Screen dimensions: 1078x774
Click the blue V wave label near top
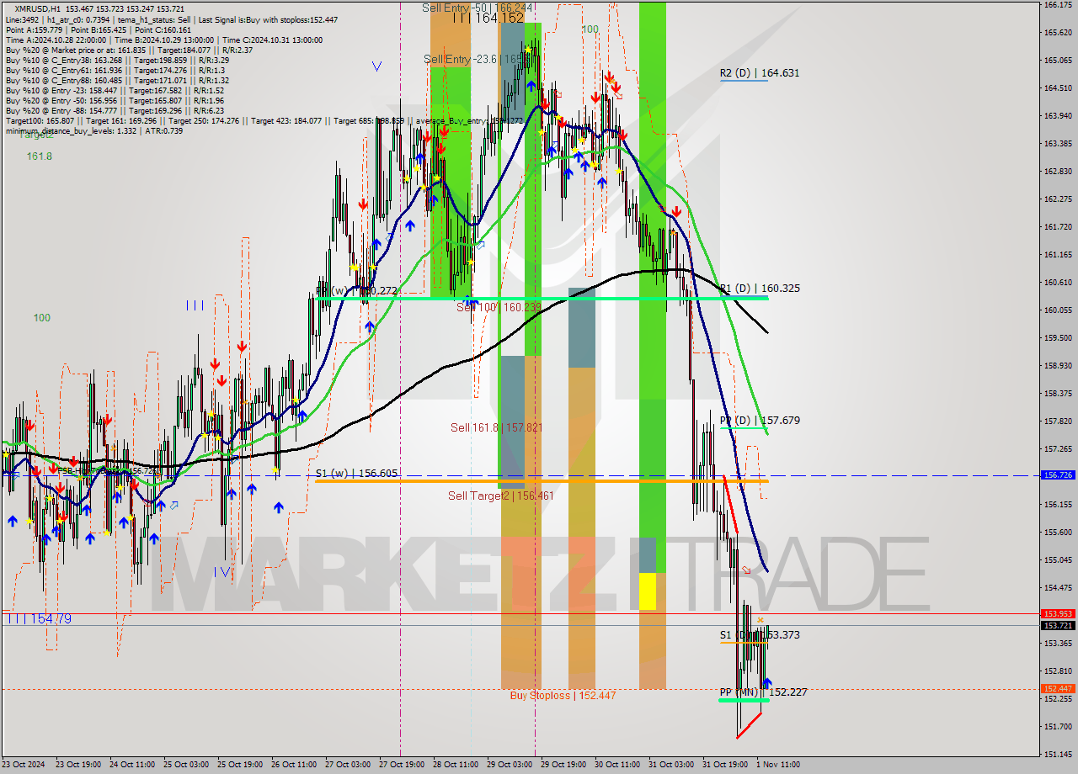coord(376,66)
